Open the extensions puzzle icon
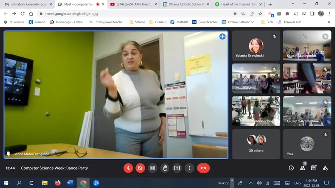The width and height of the screenshot is (335, 188). click(x=287, y=14)
